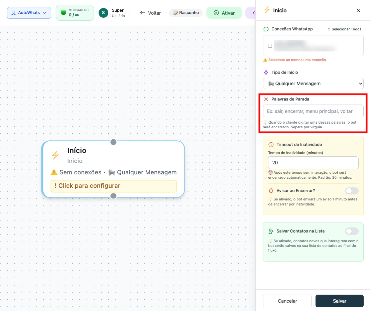Click the Click para configurar banner
370x311 pixels.
114,186
